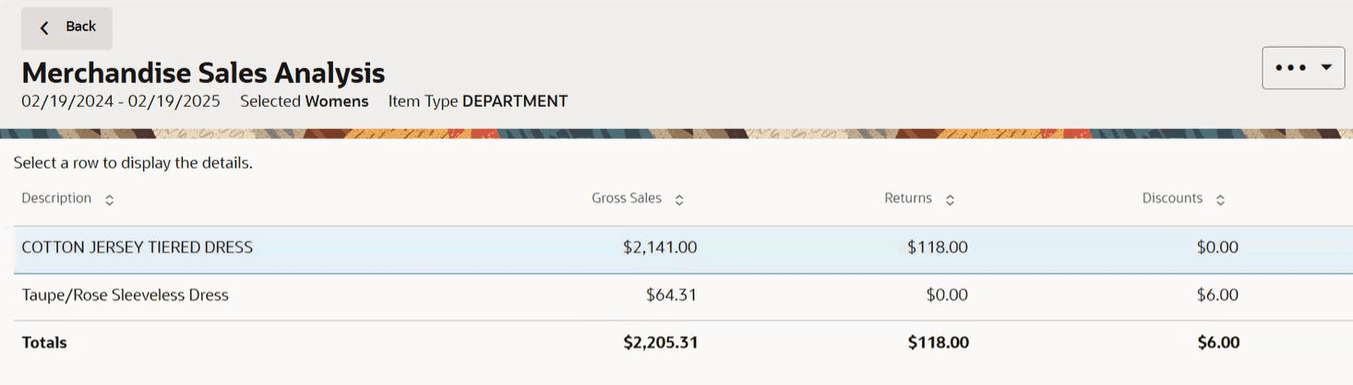The image size is (1353, 385).
Task: Select the Discounts column header text
Action: point(1172,198)
